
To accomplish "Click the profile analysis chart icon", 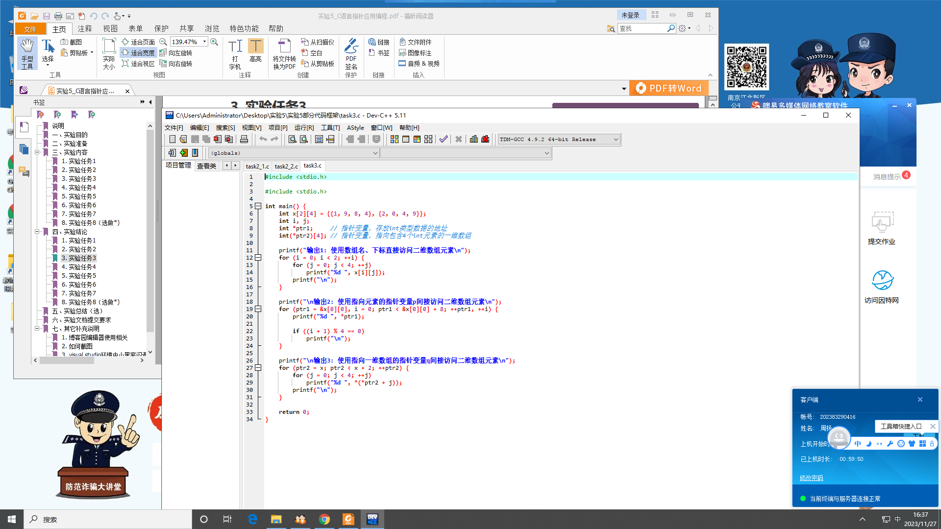I will click(x=473, y=140).
